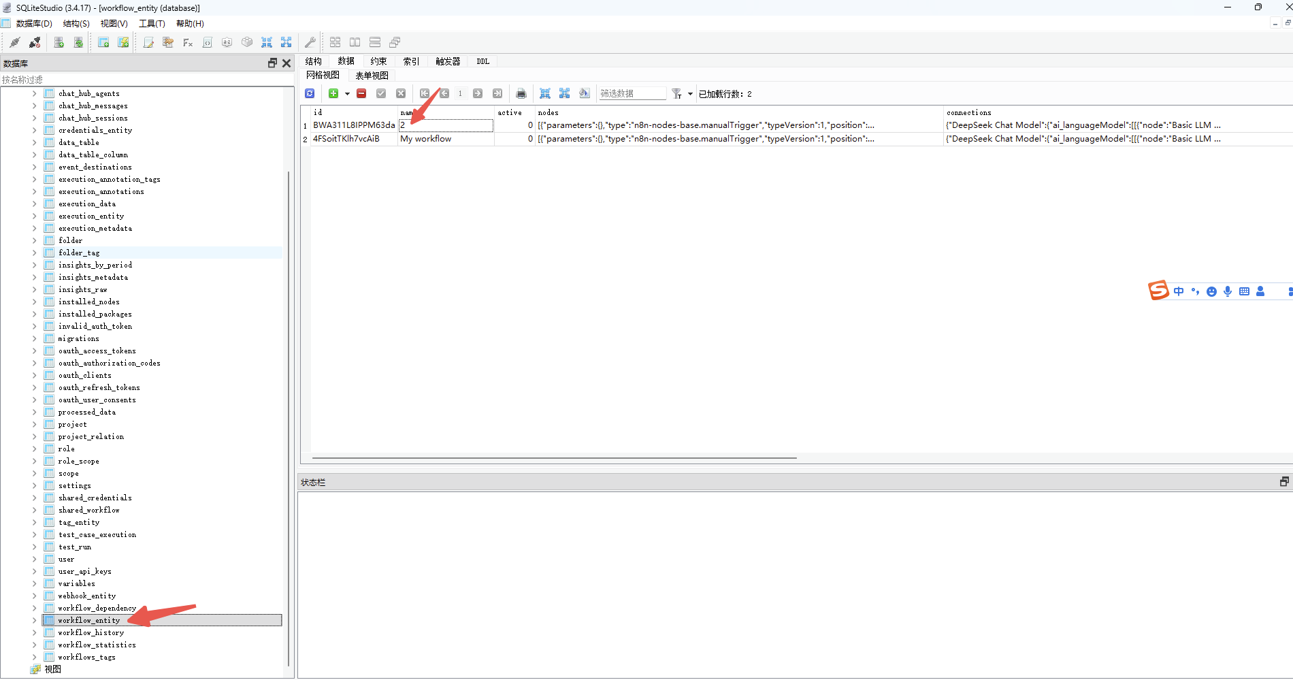Expand the execution_entity tree node
1293x680 pixels.
35,216
